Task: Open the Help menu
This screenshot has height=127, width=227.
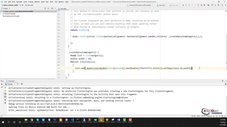Action: [x=67, y=2]
